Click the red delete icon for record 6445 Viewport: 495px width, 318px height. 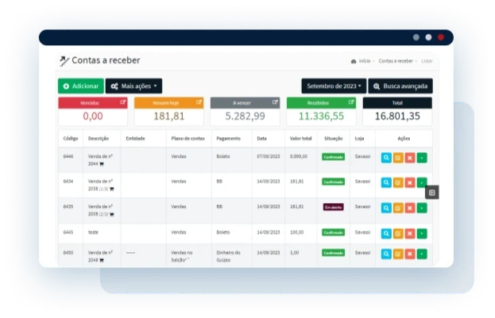(x=410, y=233)
